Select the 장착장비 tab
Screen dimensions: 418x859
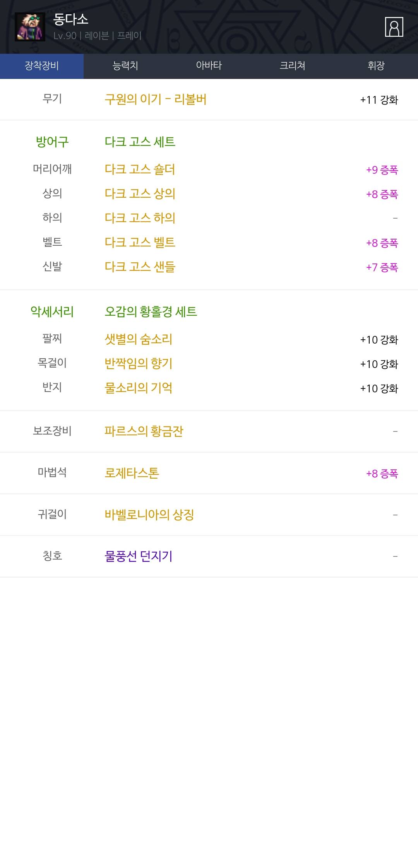[x=42, y=66]
